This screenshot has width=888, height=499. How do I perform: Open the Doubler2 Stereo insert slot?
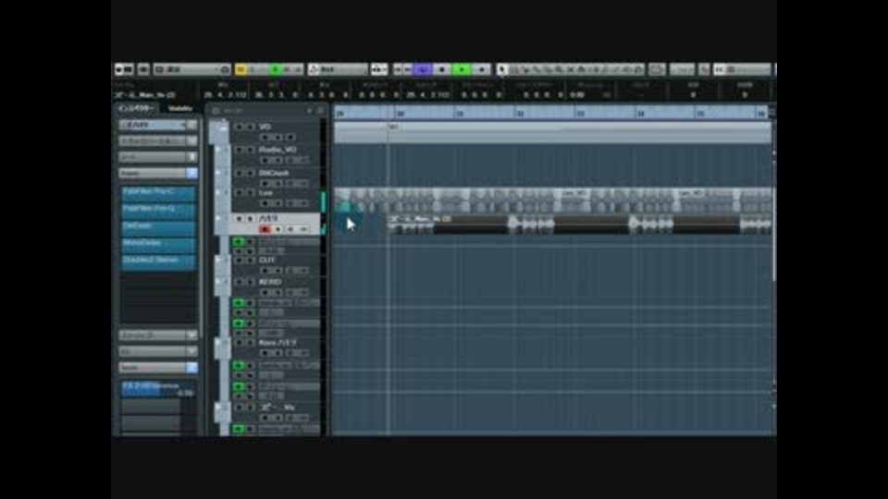coord(158,262)
